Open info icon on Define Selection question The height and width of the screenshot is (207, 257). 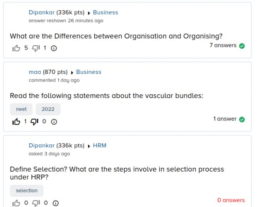55,203
